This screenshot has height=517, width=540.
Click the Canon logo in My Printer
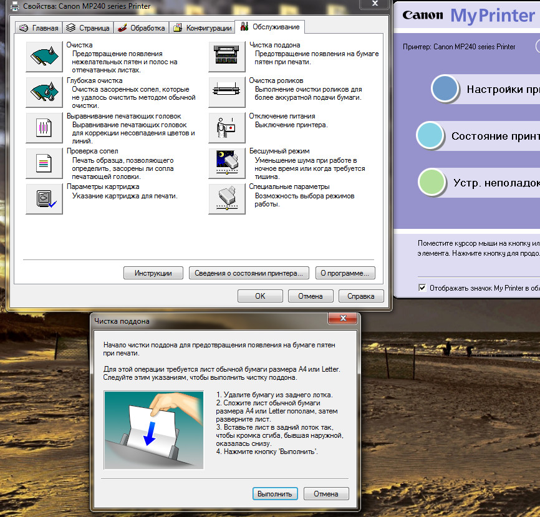[x=423, y=15]
